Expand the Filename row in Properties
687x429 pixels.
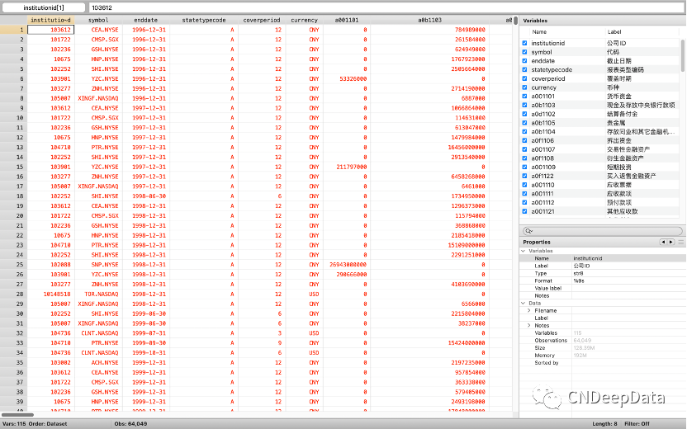click(x=528, y=310)
